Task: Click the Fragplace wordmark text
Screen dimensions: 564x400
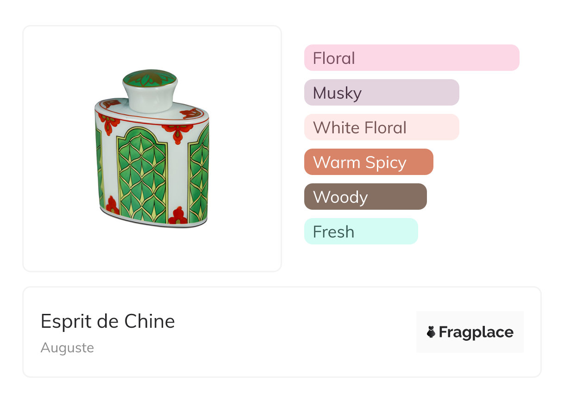Action: click(476, 332)
